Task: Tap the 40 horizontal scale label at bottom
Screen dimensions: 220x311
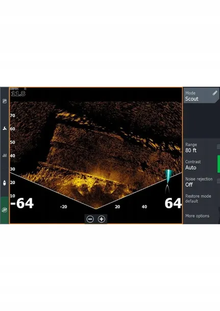Action: [x=144, y=206]
